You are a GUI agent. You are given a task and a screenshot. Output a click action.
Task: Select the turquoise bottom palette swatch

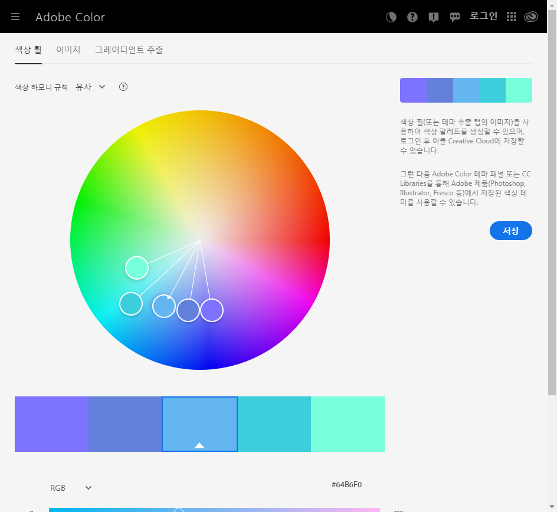pos(274,424)
